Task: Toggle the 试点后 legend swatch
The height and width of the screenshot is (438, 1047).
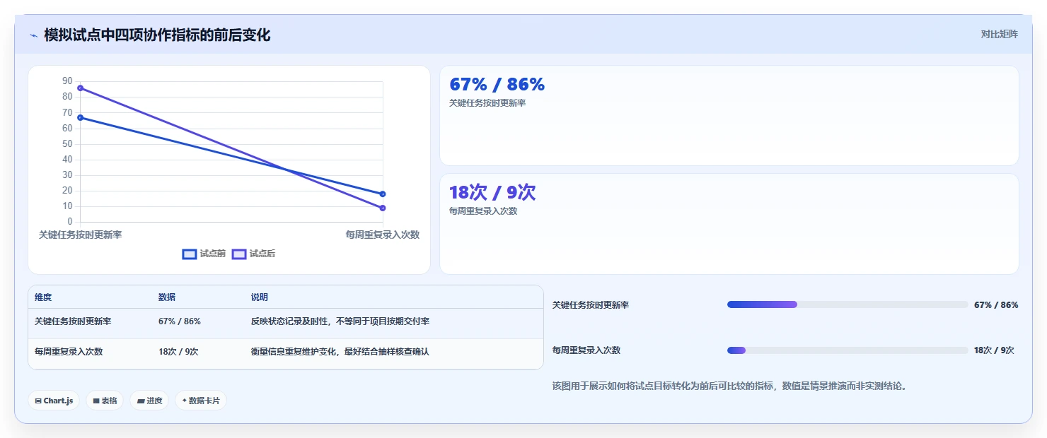Action: point(239,254)
